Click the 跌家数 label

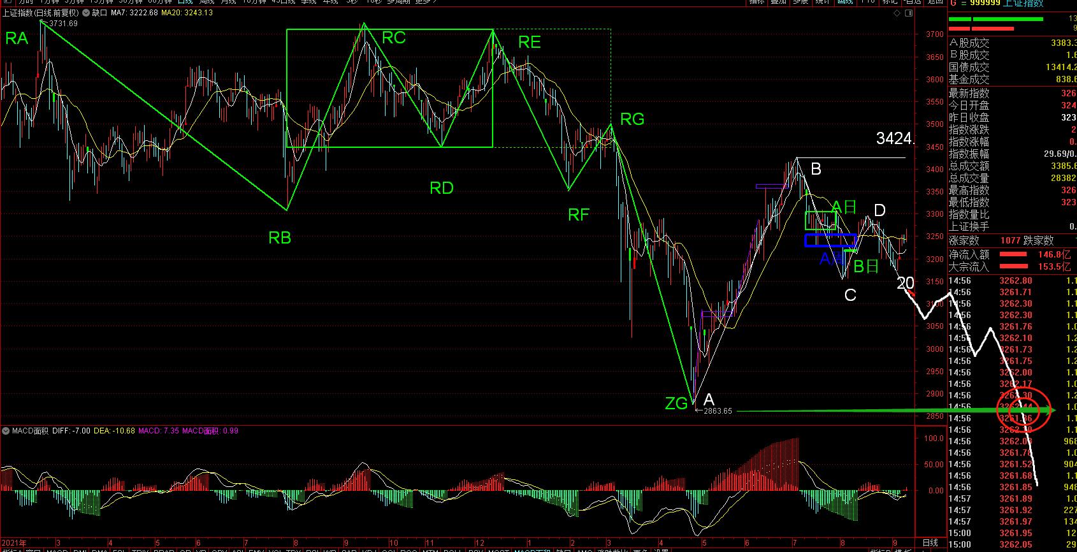[x=1039, y=240]
